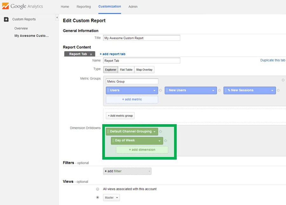Click in the report Title field
The width and height of the screenshot is (286, 205).
point(141,38)
